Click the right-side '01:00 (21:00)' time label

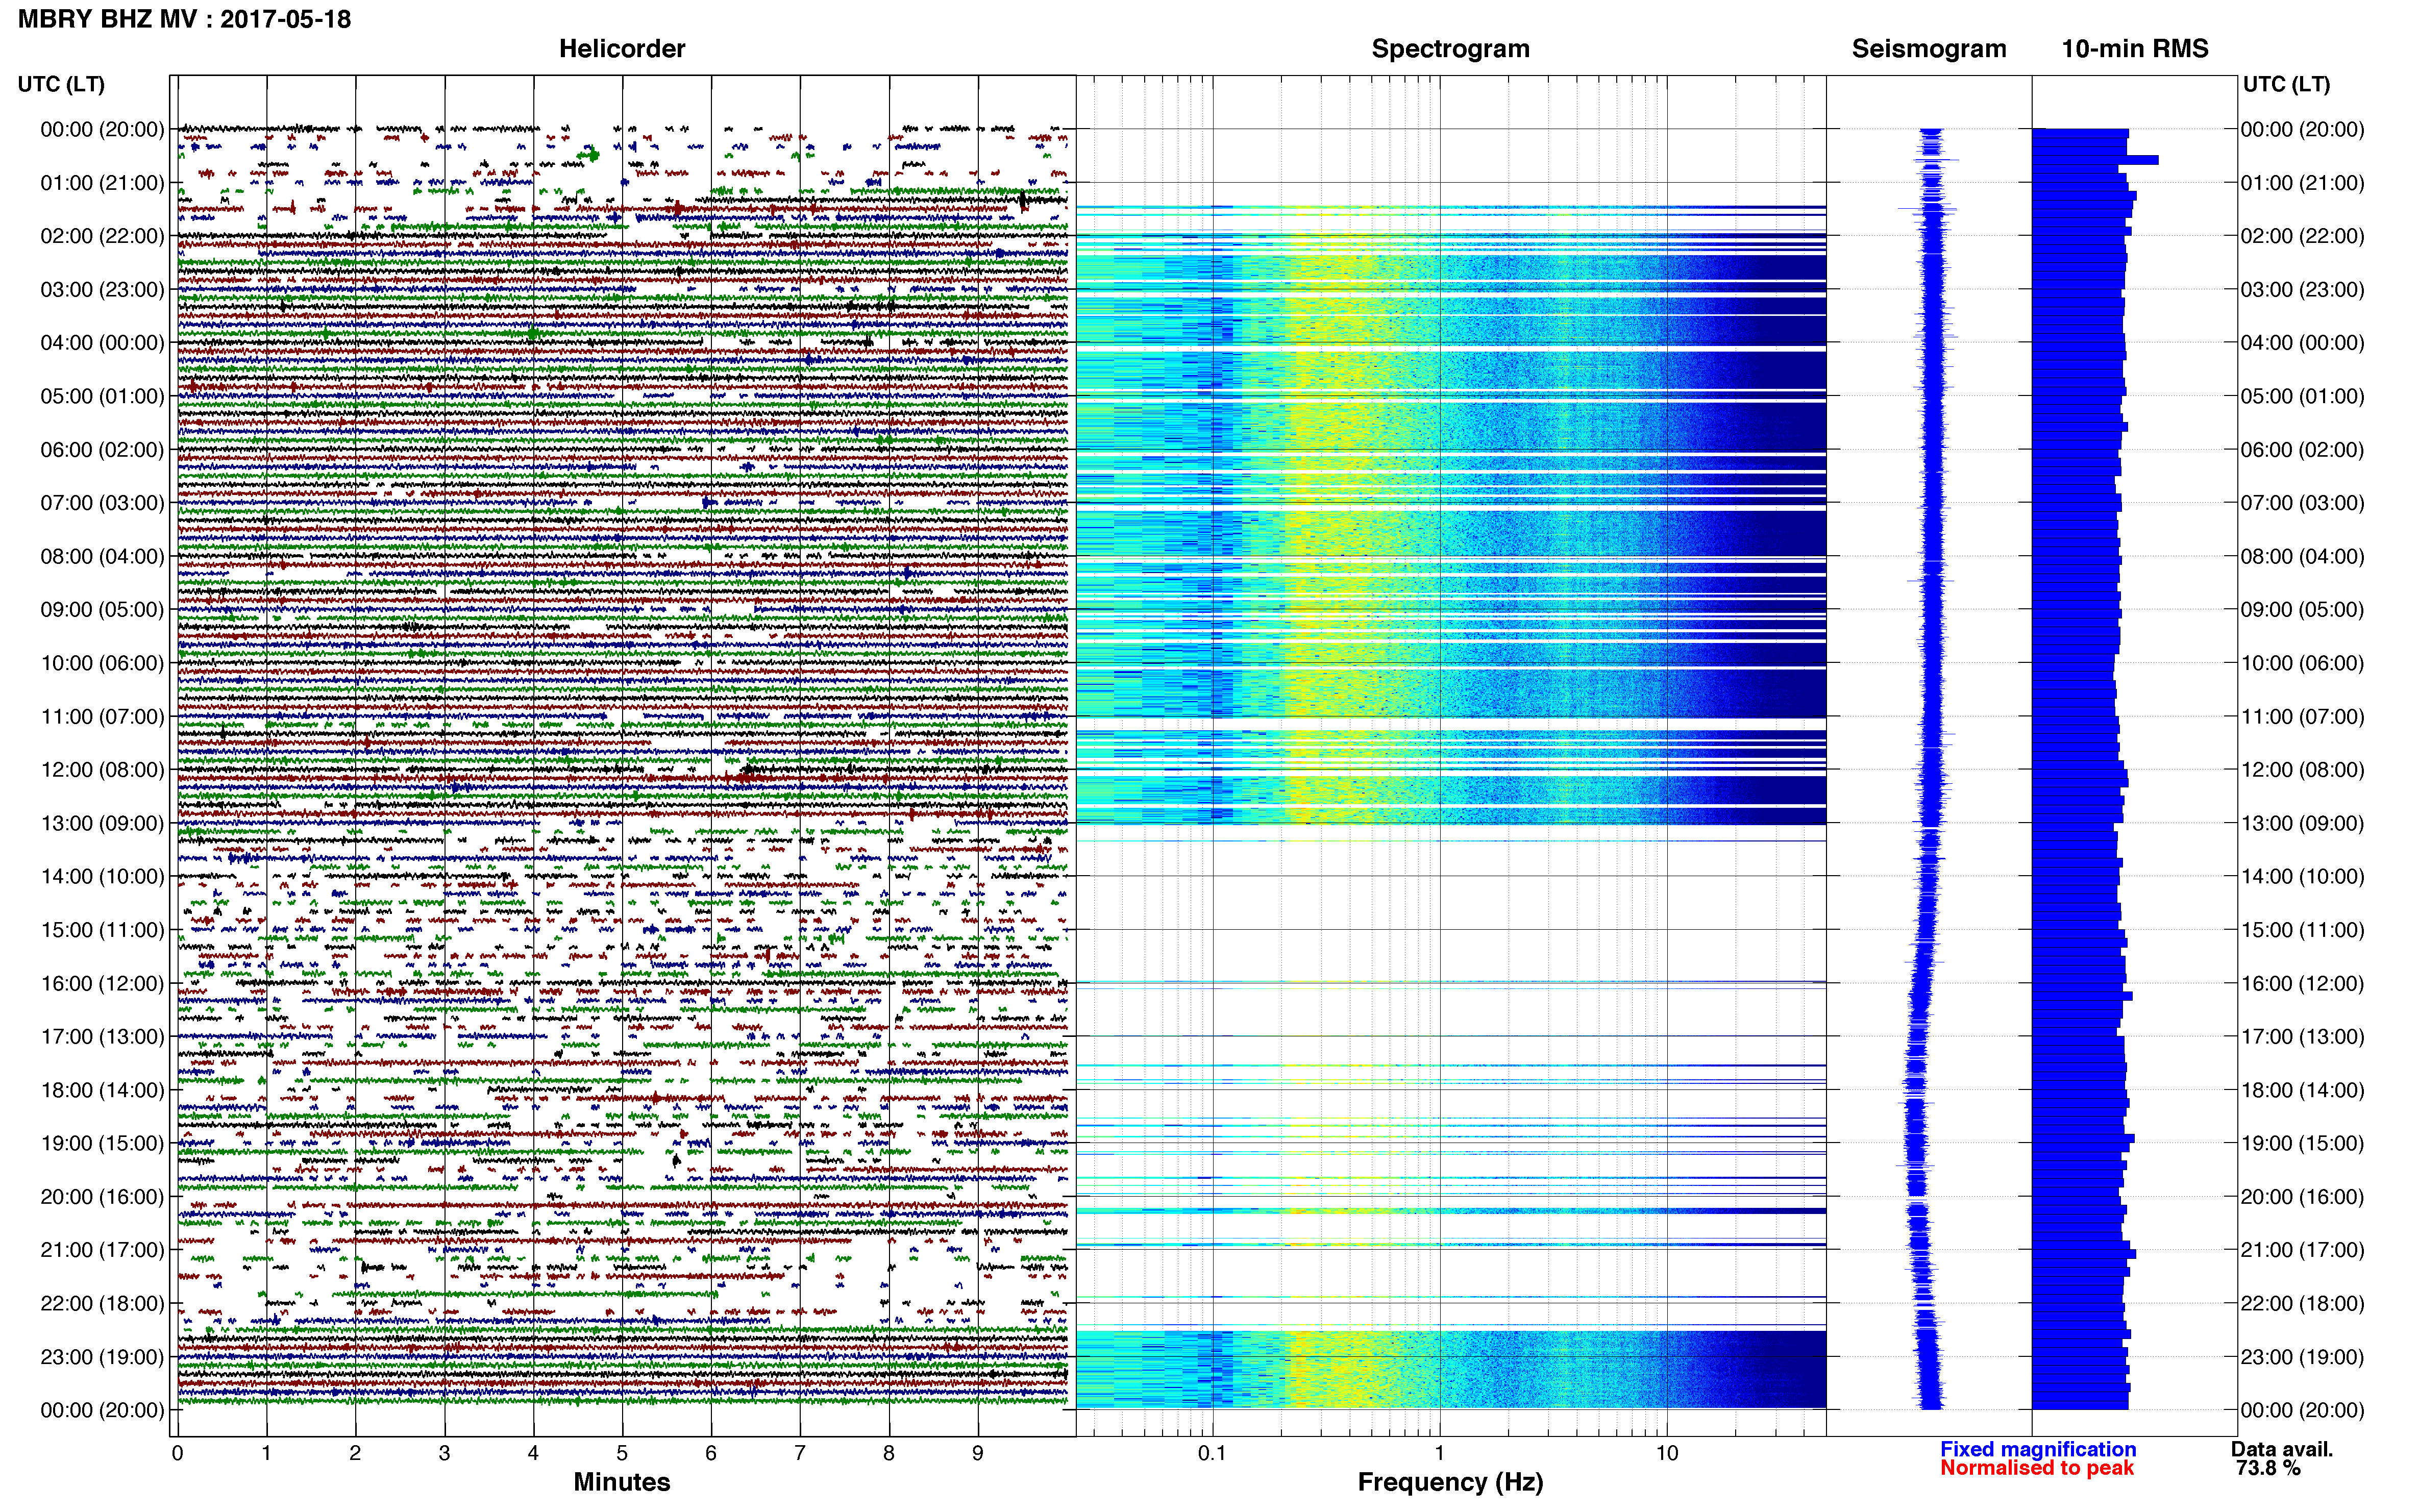tap(2302, 183)
